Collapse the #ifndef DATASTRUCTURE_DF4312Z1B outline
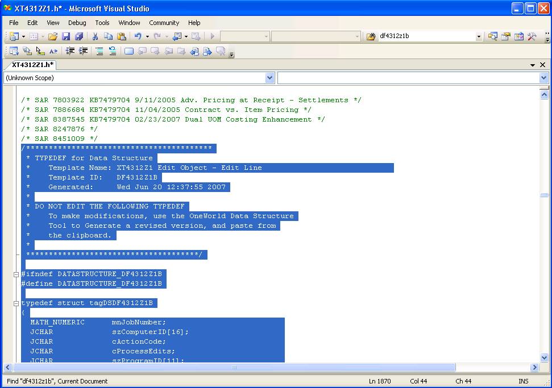 point(16,274)
